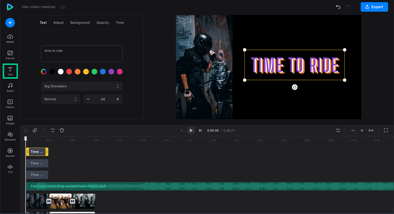
Task: Fit timeline to screen width
Action: click(371, 130)
